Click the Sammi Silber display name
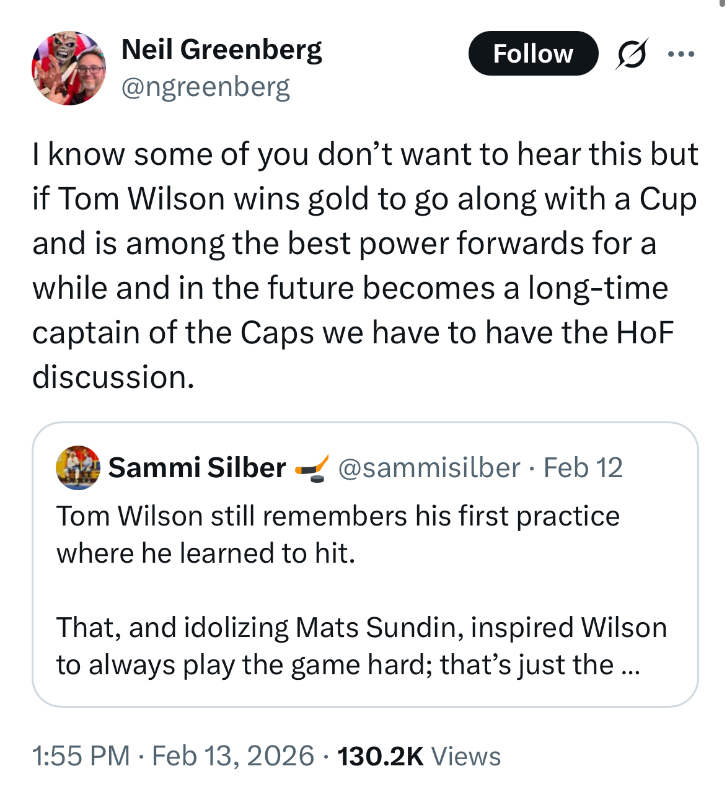The image size is (727, 792). pyautogui.click(x=197, y=467)
